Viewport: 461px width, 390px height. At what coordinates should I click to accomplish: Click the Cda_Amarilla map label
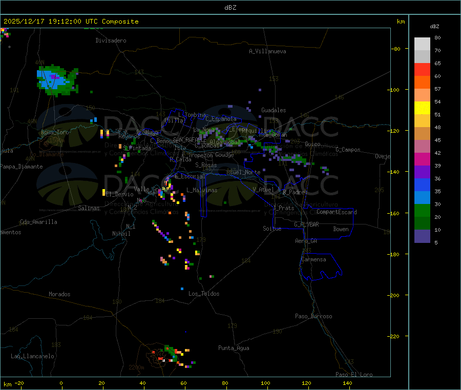tap(38, 222)
